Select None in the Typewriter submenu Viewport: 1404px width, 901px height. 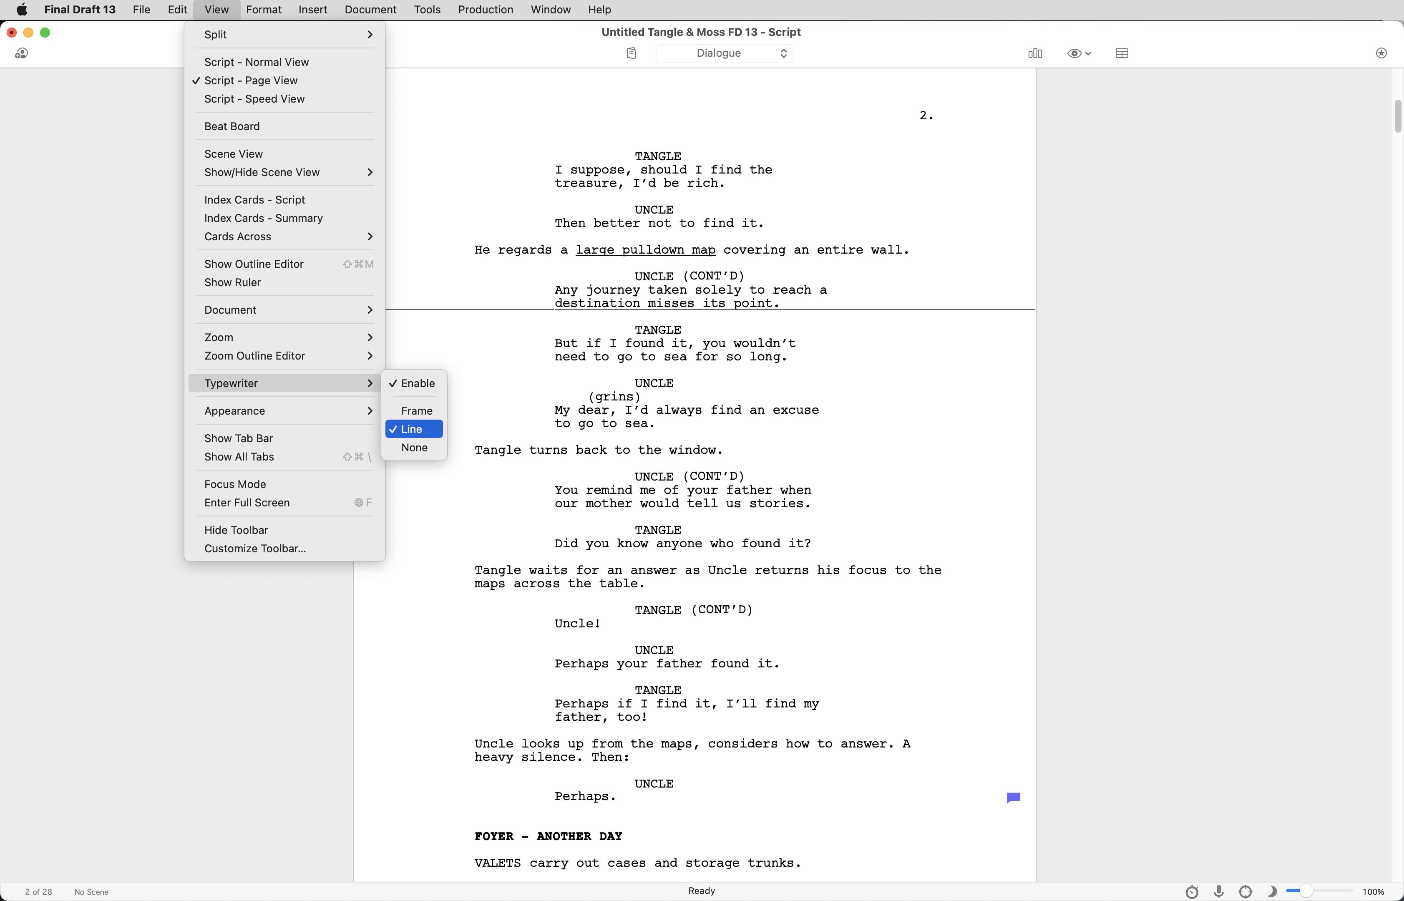[414, 448]
